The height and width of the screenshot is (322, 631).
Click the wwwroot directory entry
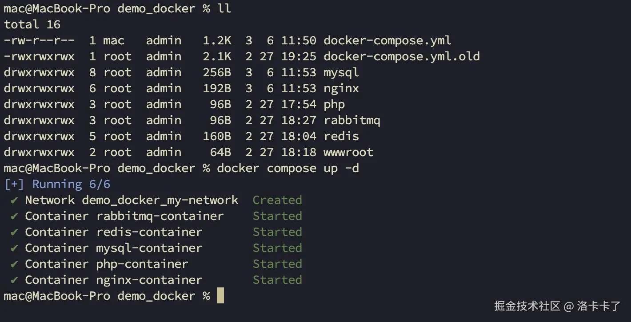tap(348, 153)
